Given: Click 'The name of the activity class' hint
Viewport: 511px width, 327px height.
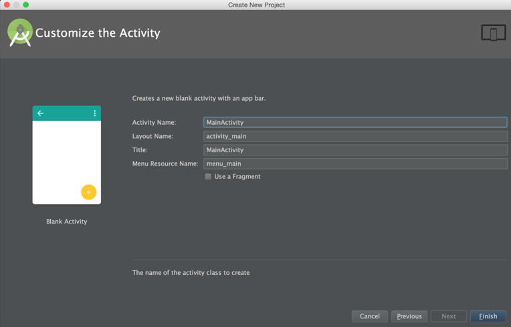Looking at the screenshot, I should (191, 273).
